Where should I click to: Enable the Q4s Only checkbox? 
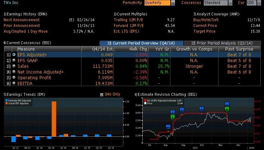[x=102, y=94]
